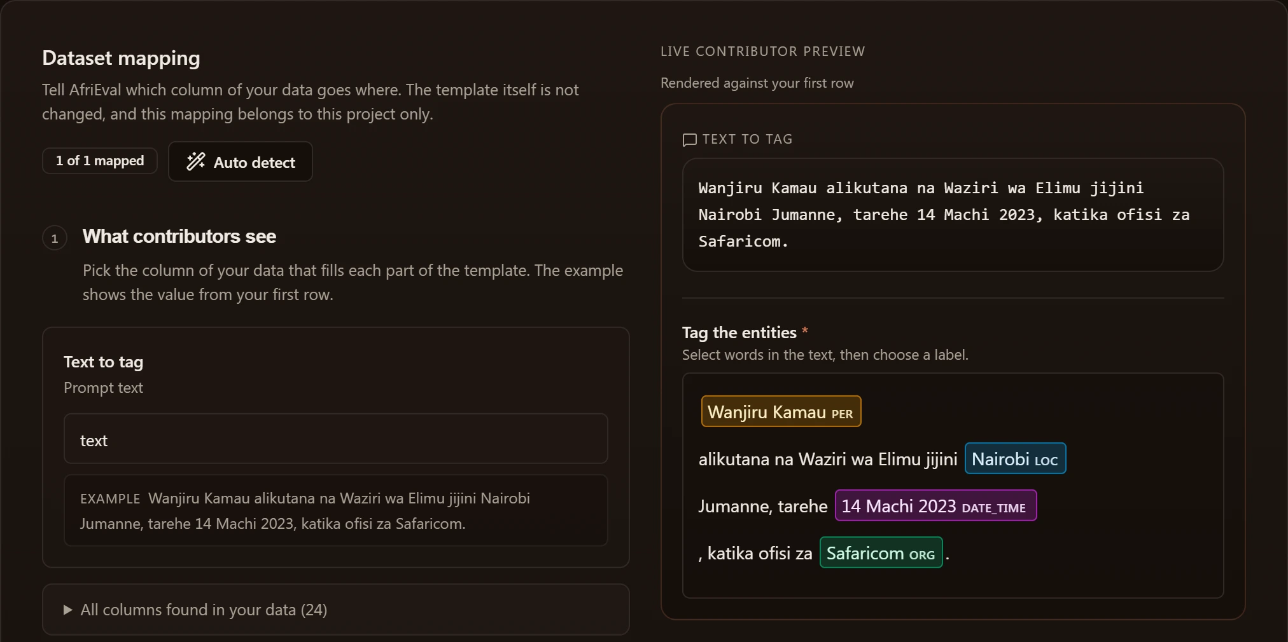This screenshot has width=1288, height=642.
Task: Click the 'Tell AfriEval which column' description
Action: (311, 102)
